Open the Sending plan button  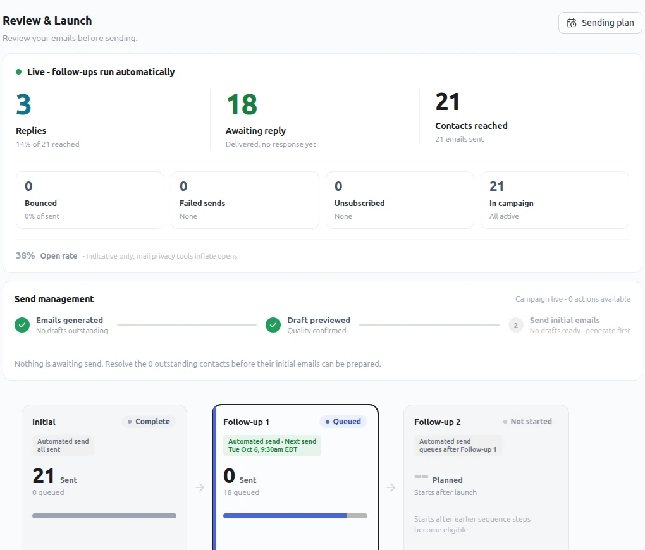[x=599, y=23]
